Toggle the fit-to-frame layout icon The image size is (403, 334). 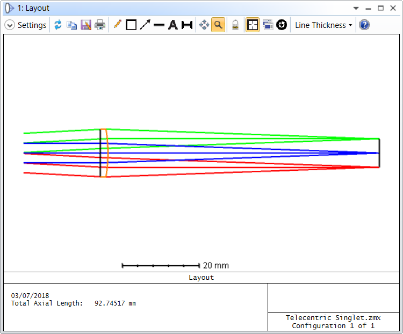253,25
